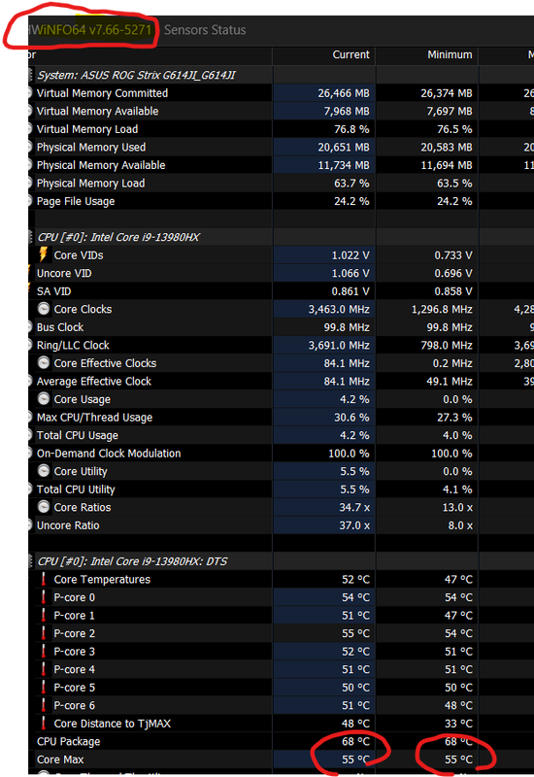Select the Ring/LLC Clock row label
534x777 pixels.
pos(73,346)
